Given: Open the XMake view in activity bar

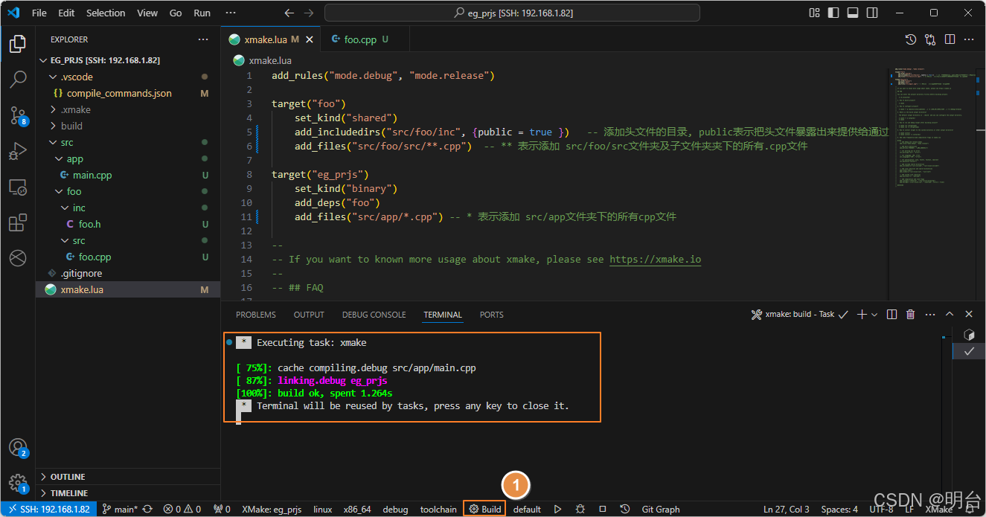Looking at the screenshot, I should coord(17,258).
